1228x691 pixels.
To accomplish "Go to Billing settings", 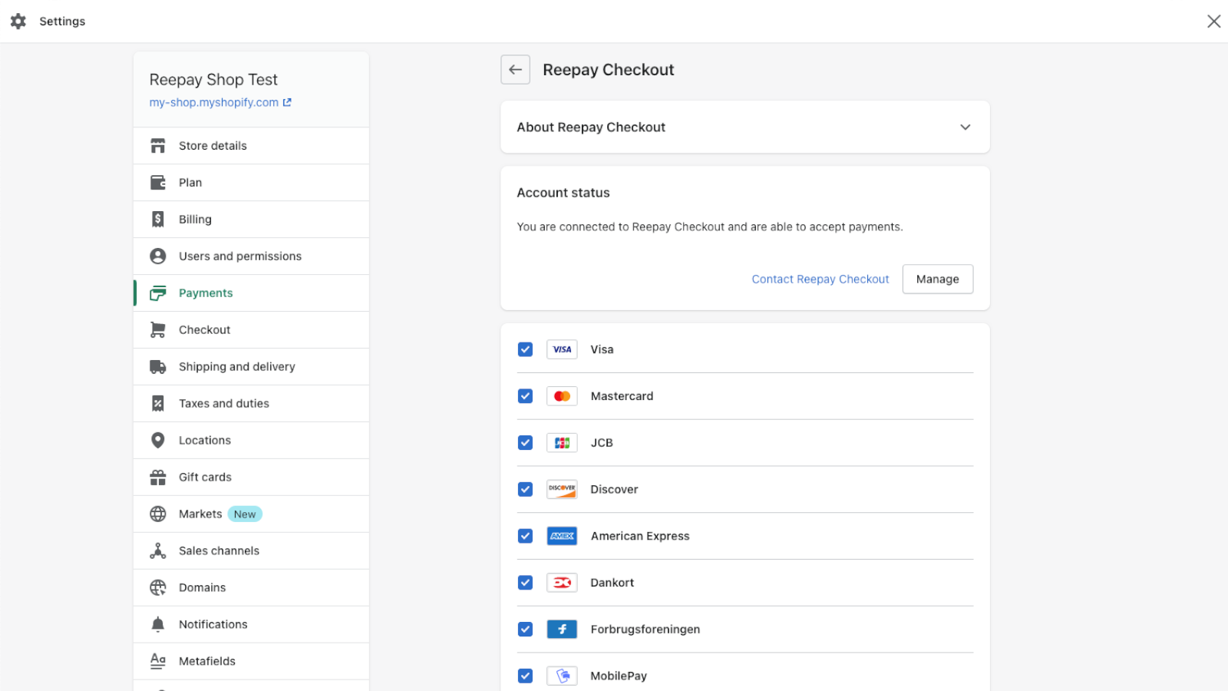I will (251, 220).
